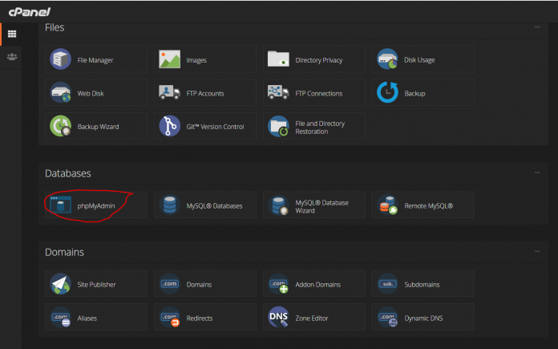Click the phpMyAdmin label

coord(96,206)
